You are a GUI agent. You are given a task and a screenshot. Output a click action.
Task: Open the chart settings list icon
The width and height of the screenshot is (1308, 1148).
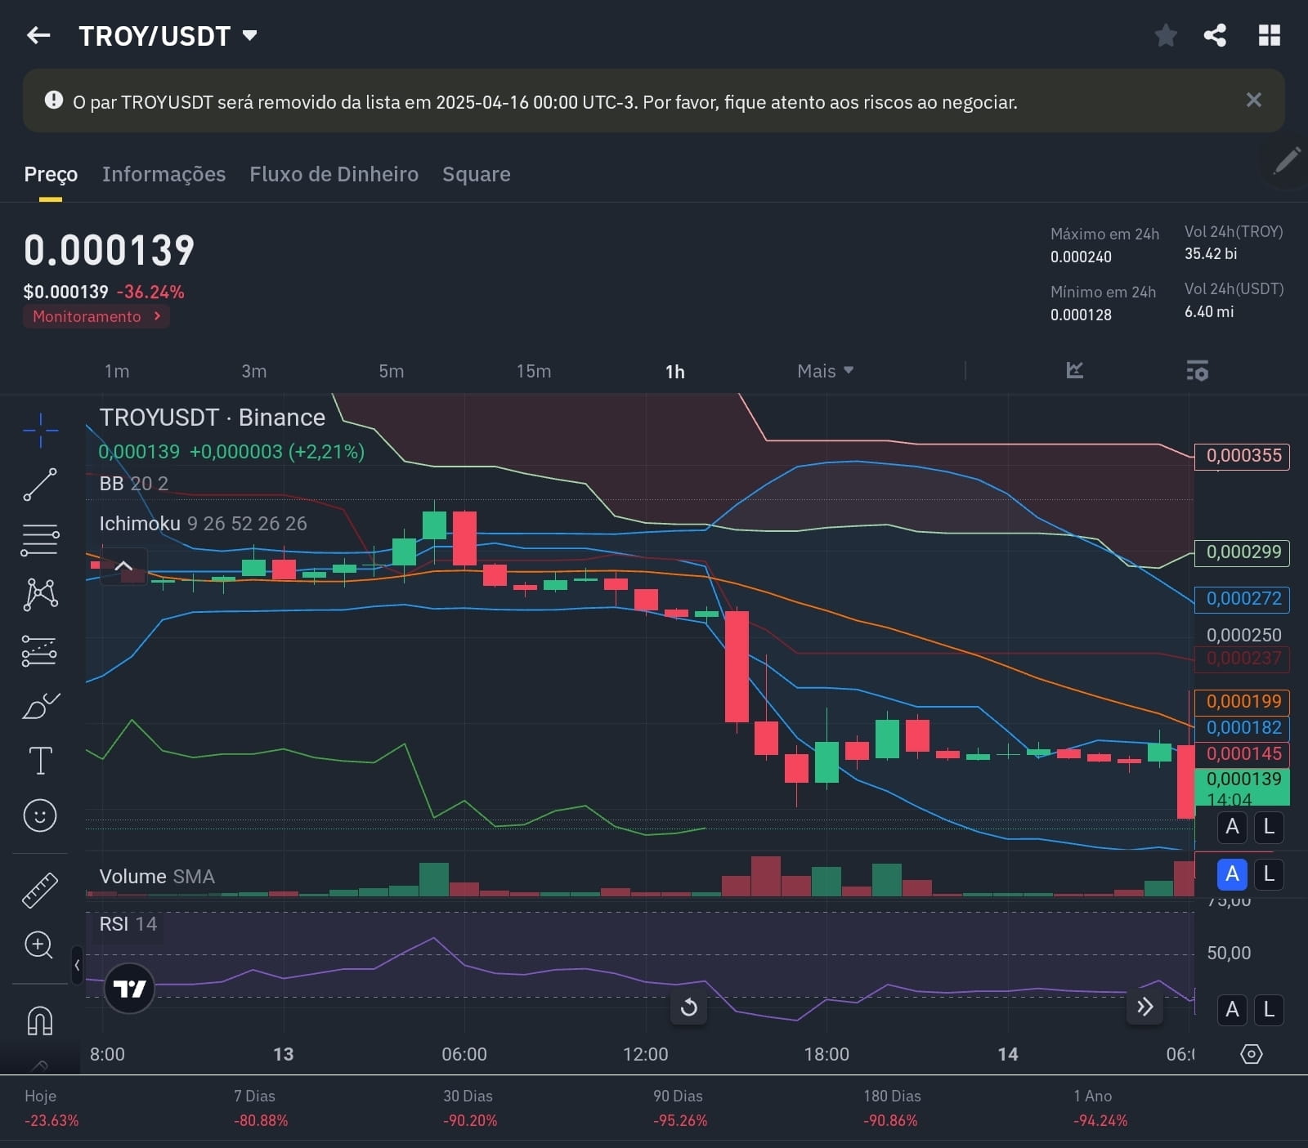tap(1198, 370)
